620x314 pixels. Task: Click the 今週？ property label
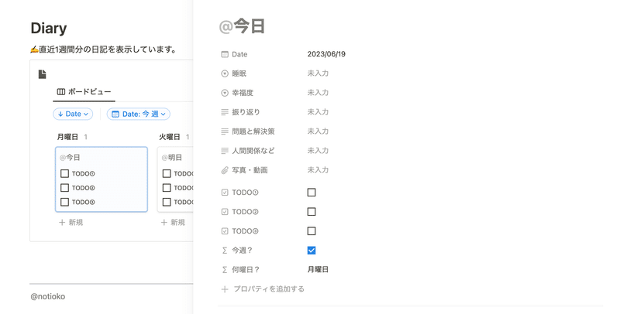pyautogui.click(x=242, y=251)
